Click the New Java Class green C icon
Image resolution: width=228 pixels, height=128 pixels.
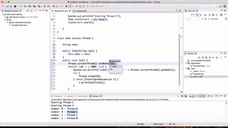[48, 6]
